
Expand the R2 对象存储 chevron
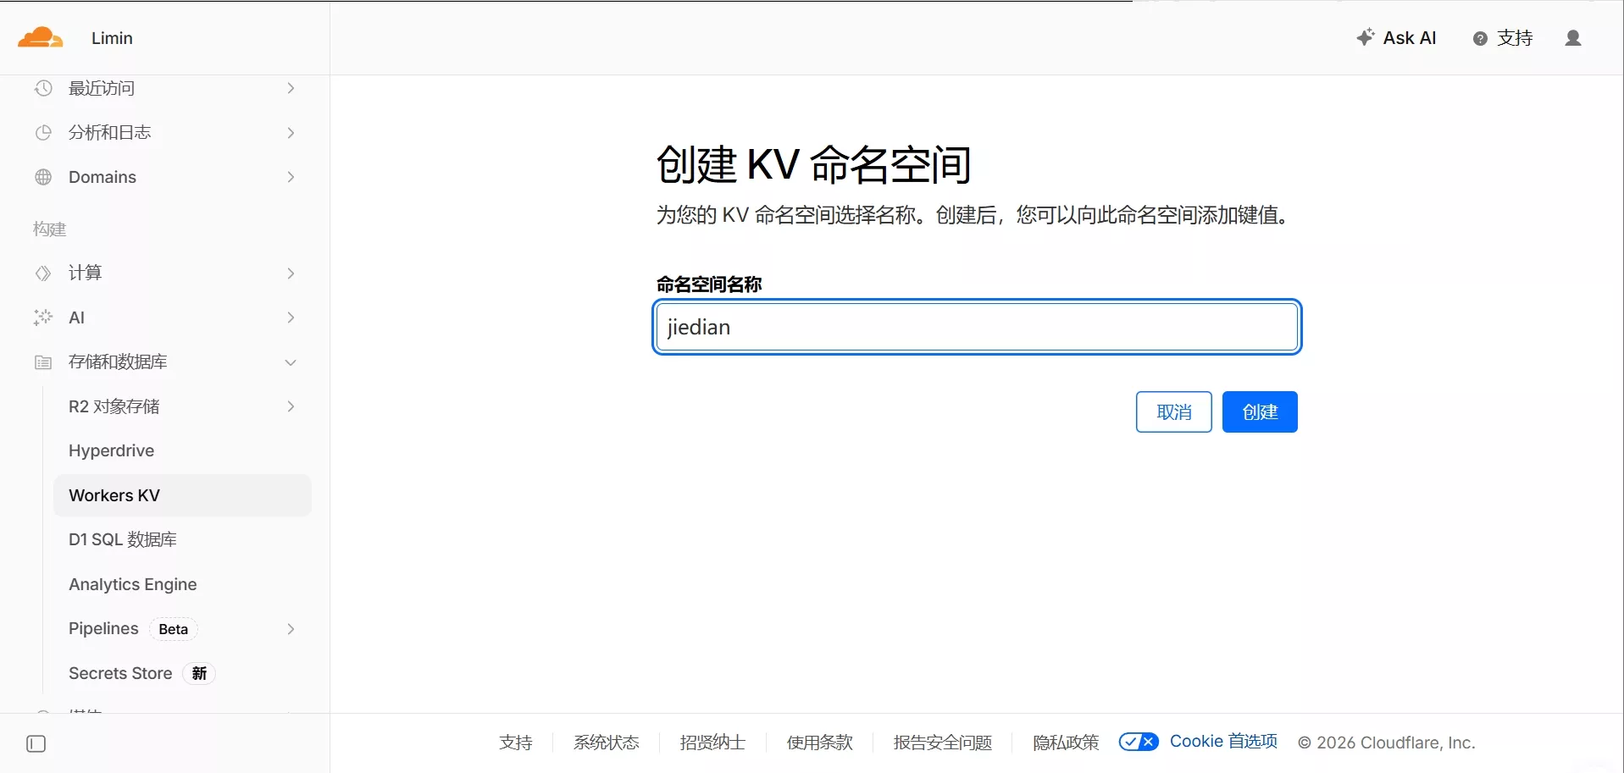point(291,406)
